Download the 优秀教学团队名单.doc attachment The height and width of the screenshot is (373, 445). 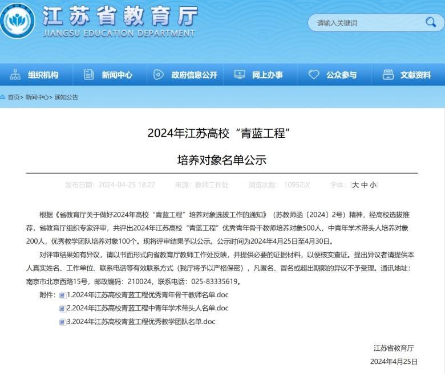[x=141, y=322]
